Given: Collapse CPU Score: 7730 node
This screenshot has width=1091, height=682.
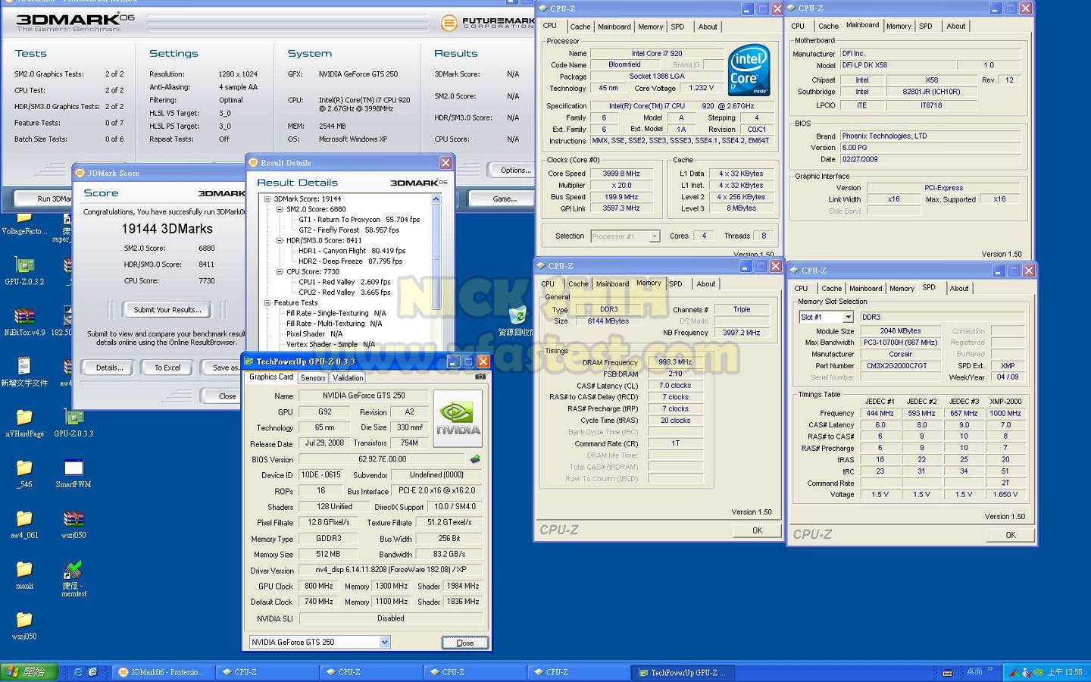Looking at the screenshot, I should [280, 271].
